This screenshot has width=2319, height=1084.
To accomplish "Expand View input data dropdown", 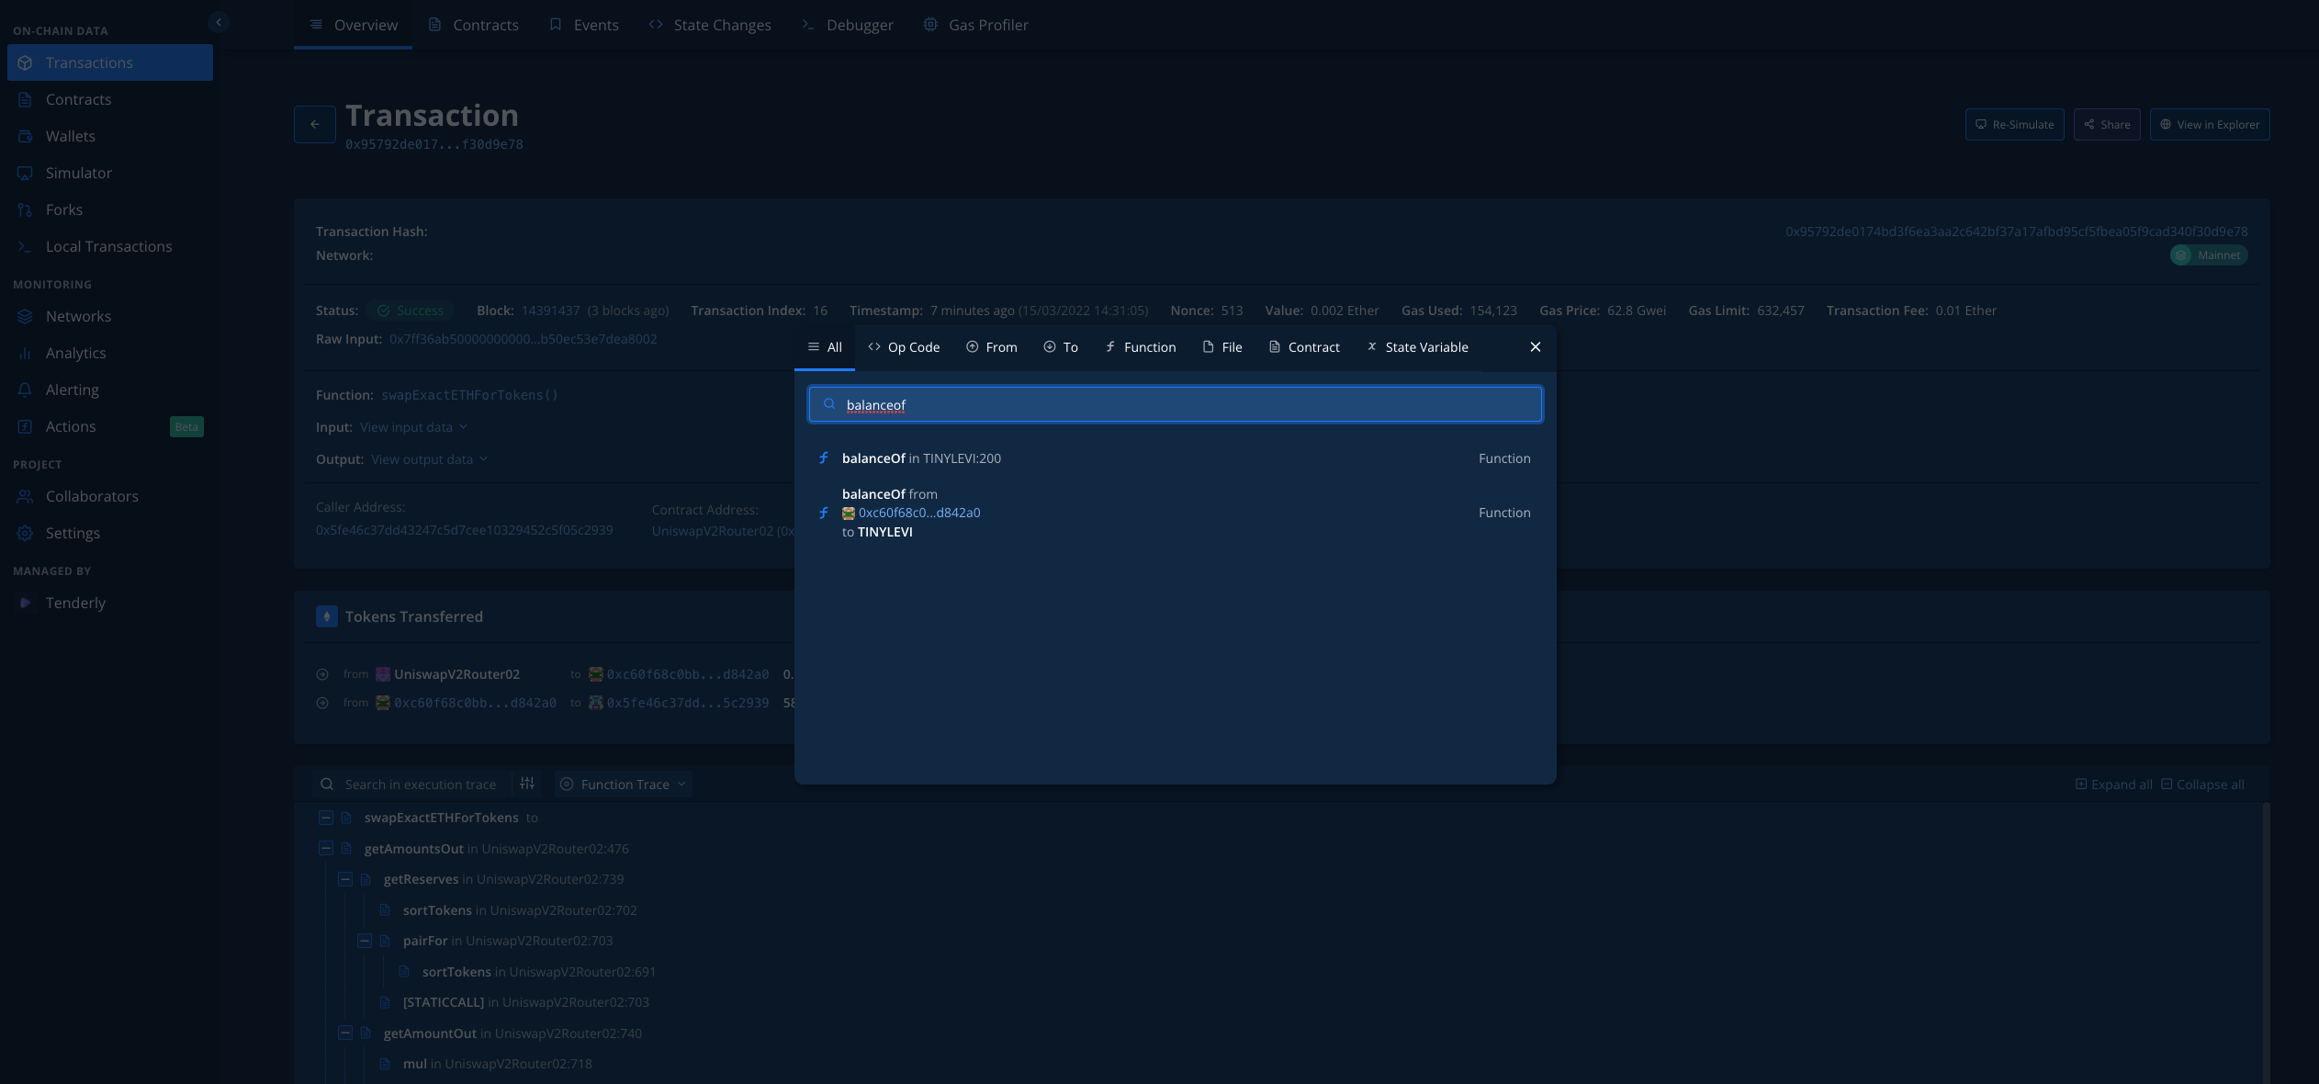I will click(413, 427).
